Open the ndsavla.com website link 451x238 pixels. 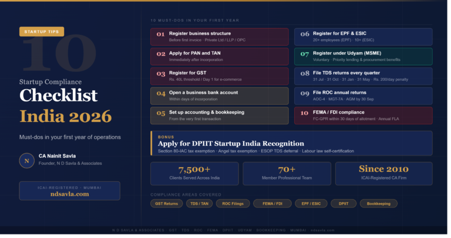(x=70, y=194)
